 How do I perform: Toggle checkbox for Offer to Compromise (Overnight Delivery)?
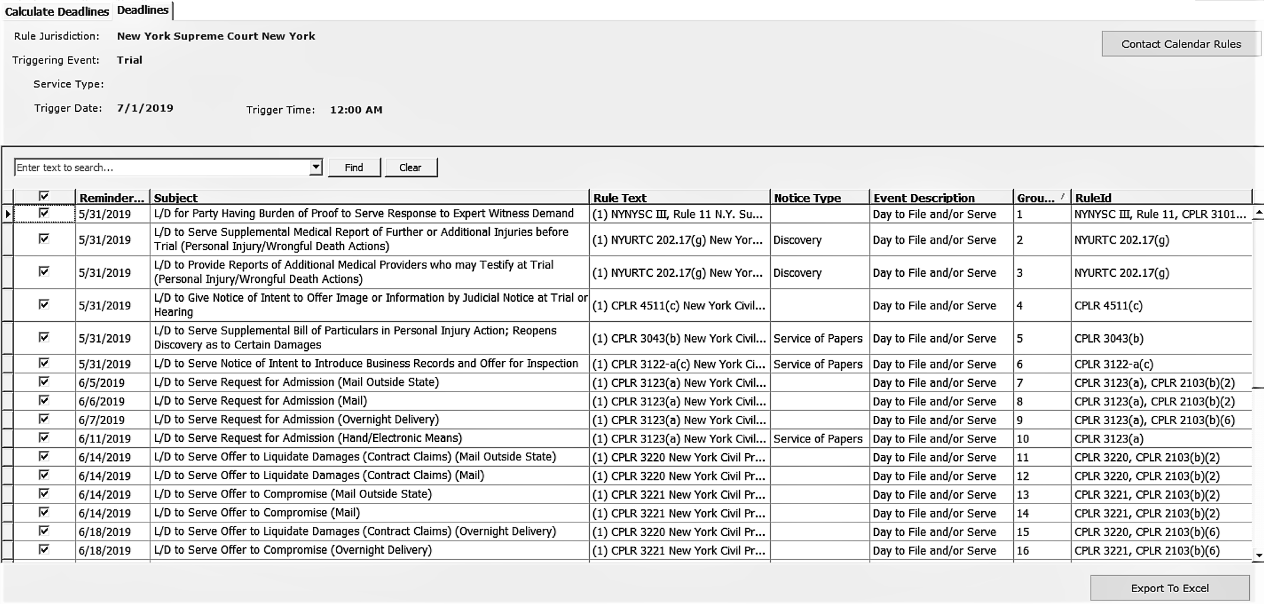click(x=44, y=549)
